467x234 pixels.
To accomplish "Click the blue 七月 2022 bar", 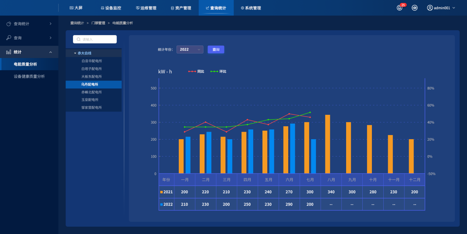I will 314,156.
